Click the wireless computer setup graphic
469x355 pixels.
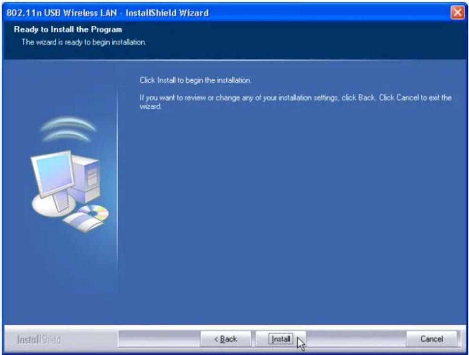[x=70, y=174]
